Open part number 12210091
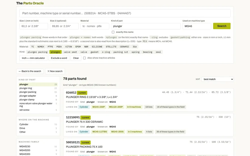 tap(73, 117)
